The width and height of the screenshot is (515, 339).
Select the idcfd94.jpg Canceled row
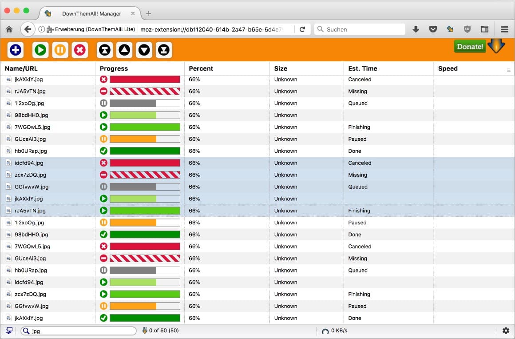coord(257,163)
